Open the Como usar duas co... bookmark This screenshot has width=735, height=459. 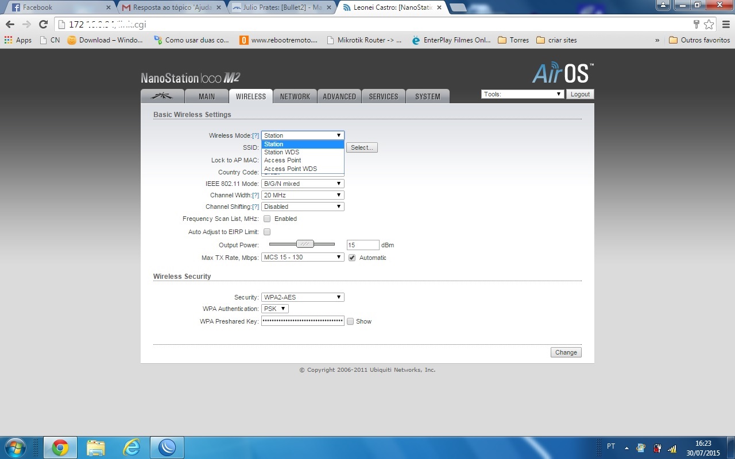(191, 40)
